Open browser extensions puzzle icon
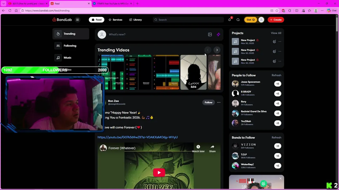 (x=289, y=11)
